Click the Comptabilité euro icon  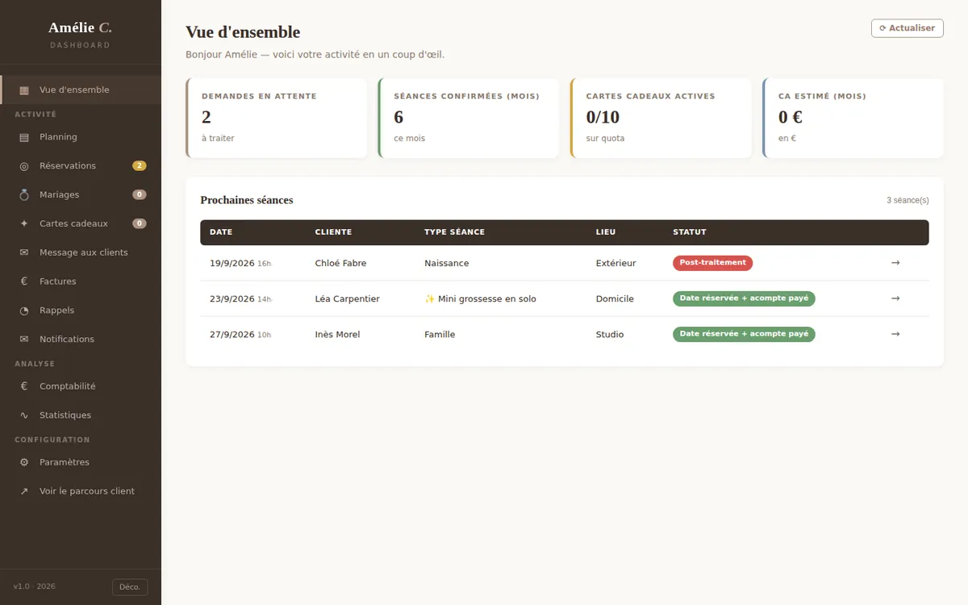(x=24, y=386)
